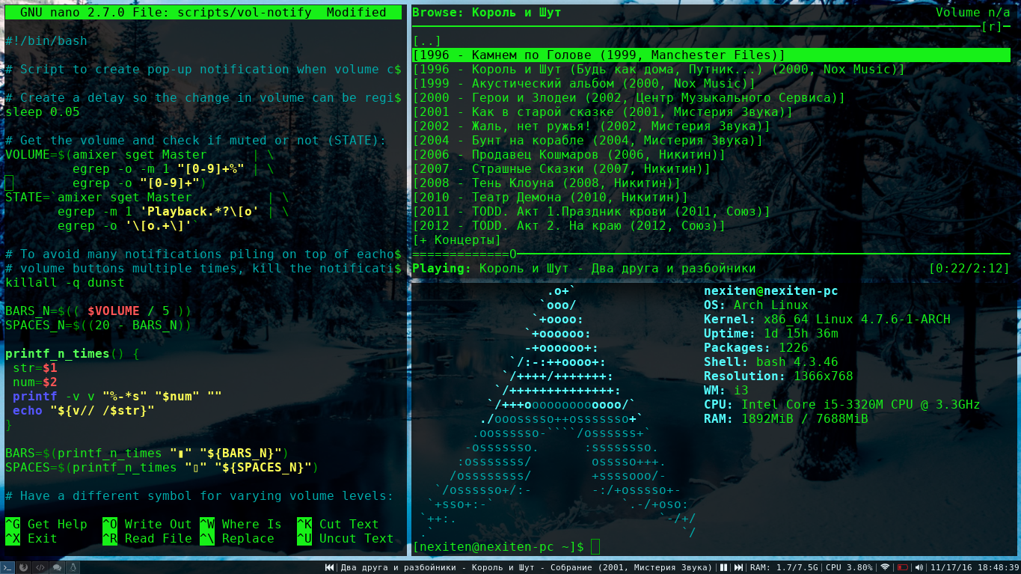Screen dimensions: 1021x574
Task: Switch to the terminal workspace icon
Action: 7,567
